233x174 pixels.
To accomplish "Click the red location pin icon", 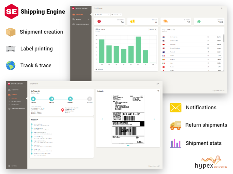I will 62,110.
